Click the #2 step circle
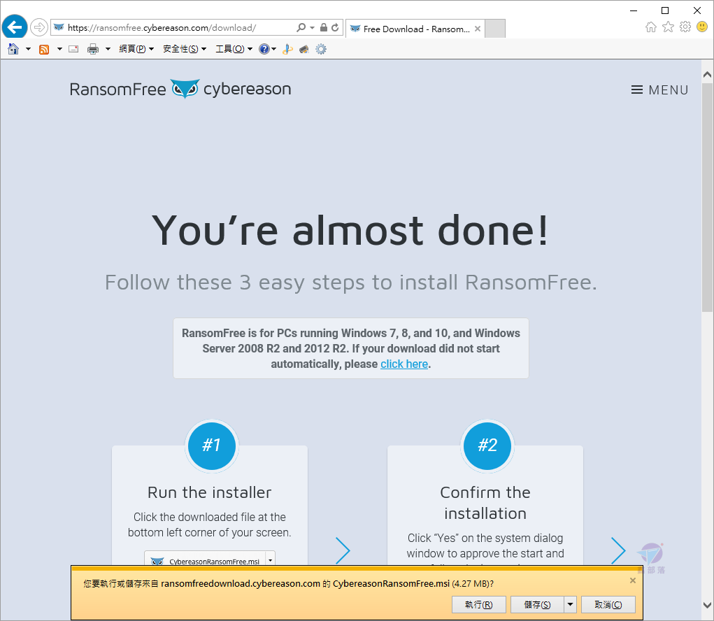This screenshot has height=621, width=714. (x=487, y=445)
